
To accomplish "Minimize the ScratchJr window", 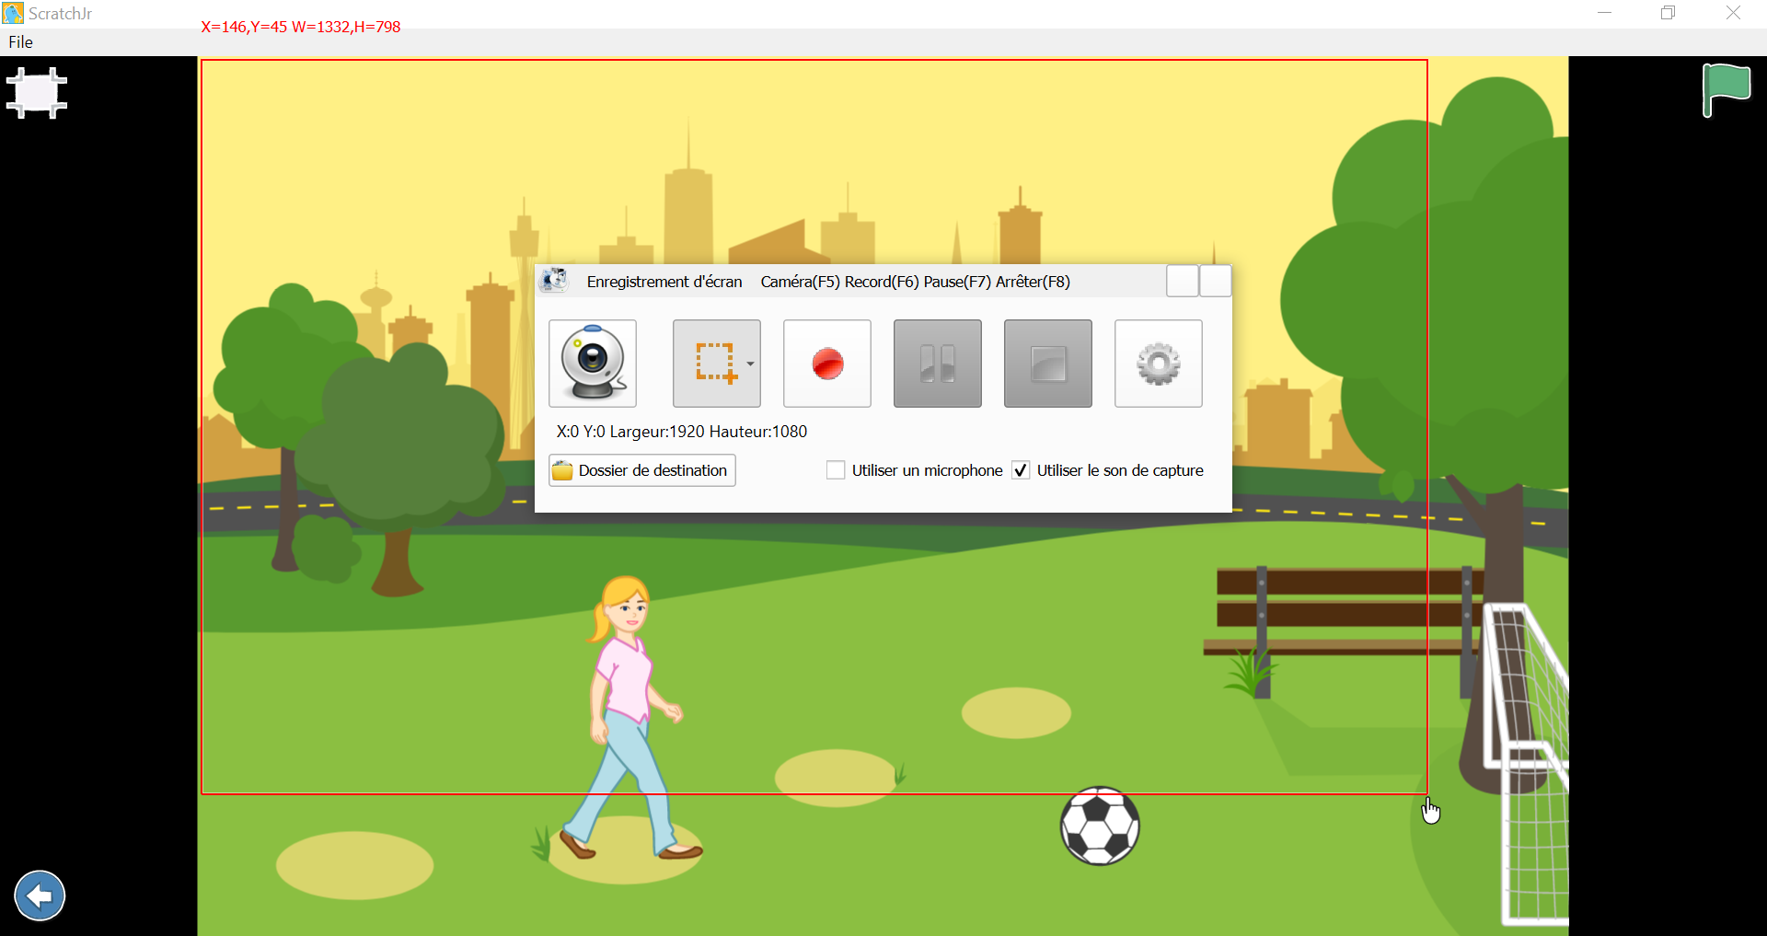I will [1605, 13].
